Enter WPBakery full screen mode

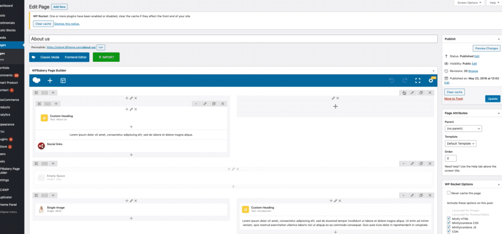(418, 81)
